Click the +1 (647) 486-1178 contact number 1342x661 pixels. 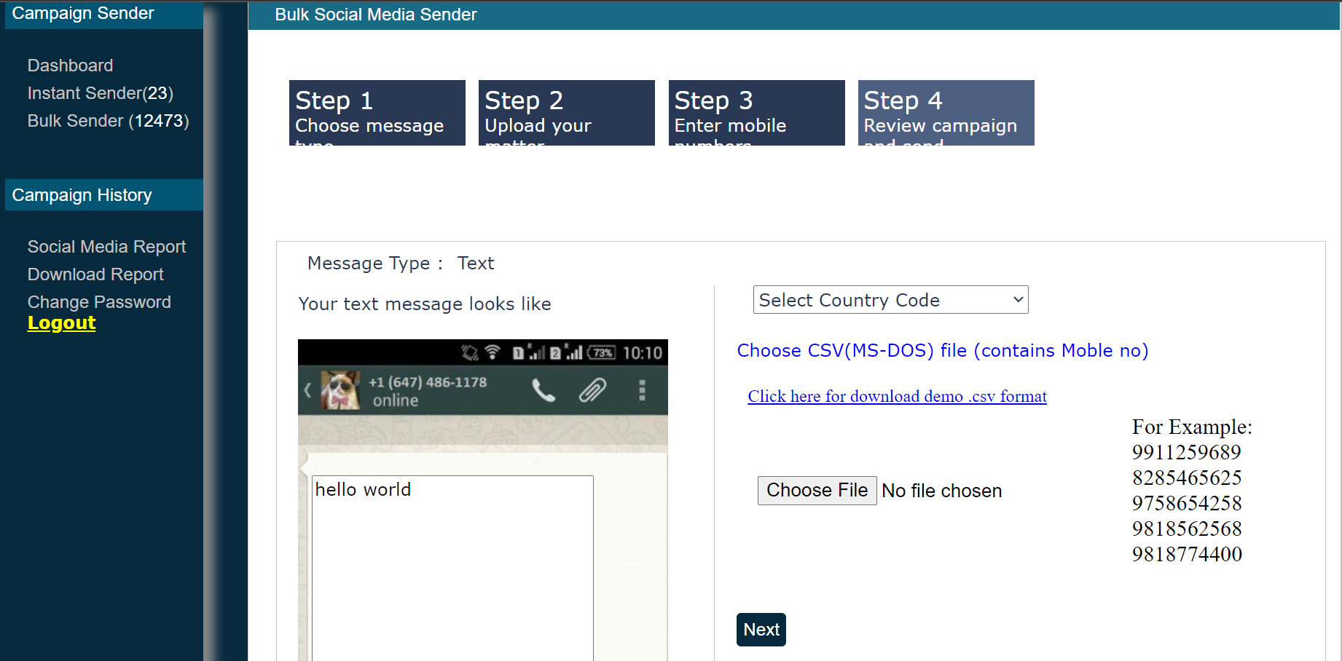tap(428, 382)
